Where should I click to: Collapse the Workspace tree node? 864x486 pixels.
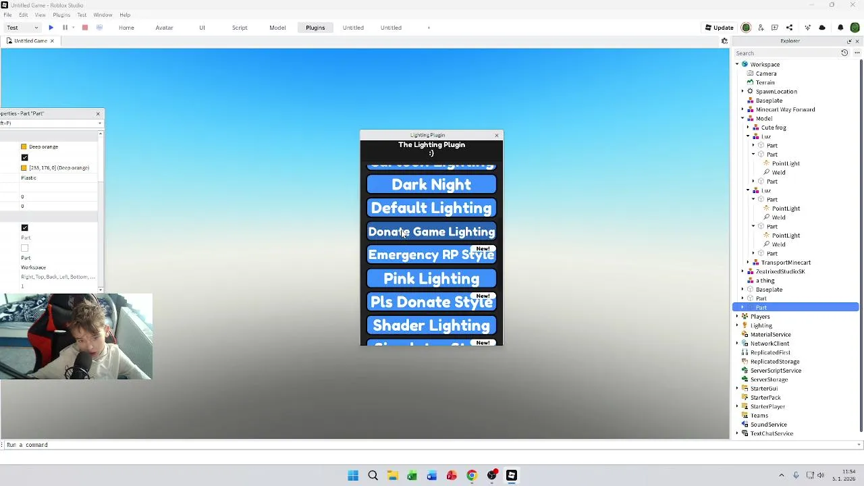tap(737, 65)
